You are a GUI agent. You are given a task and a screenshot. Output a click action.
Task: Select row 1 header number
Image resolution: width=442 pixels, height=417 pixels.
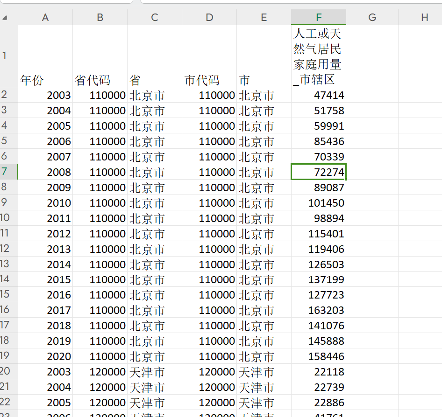(5, 56)
